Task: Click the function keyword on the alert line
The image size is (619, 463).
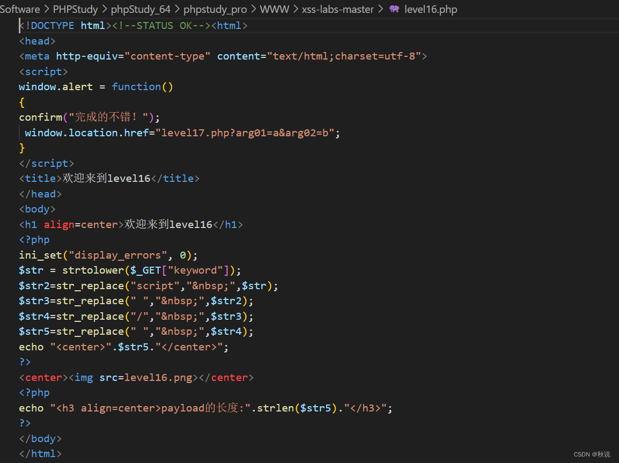Action: pos(136,87)
